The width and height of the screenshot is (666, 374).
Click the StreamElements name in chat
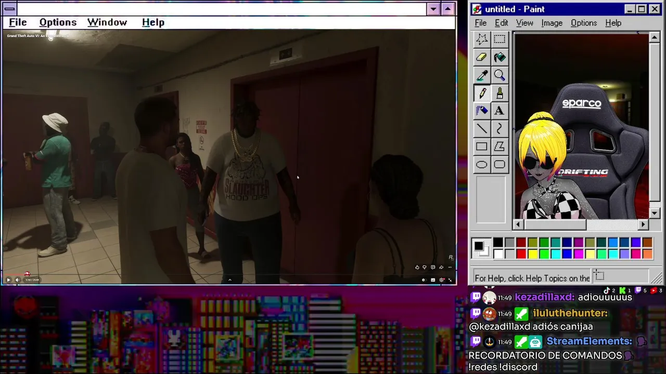coord(589,341)
